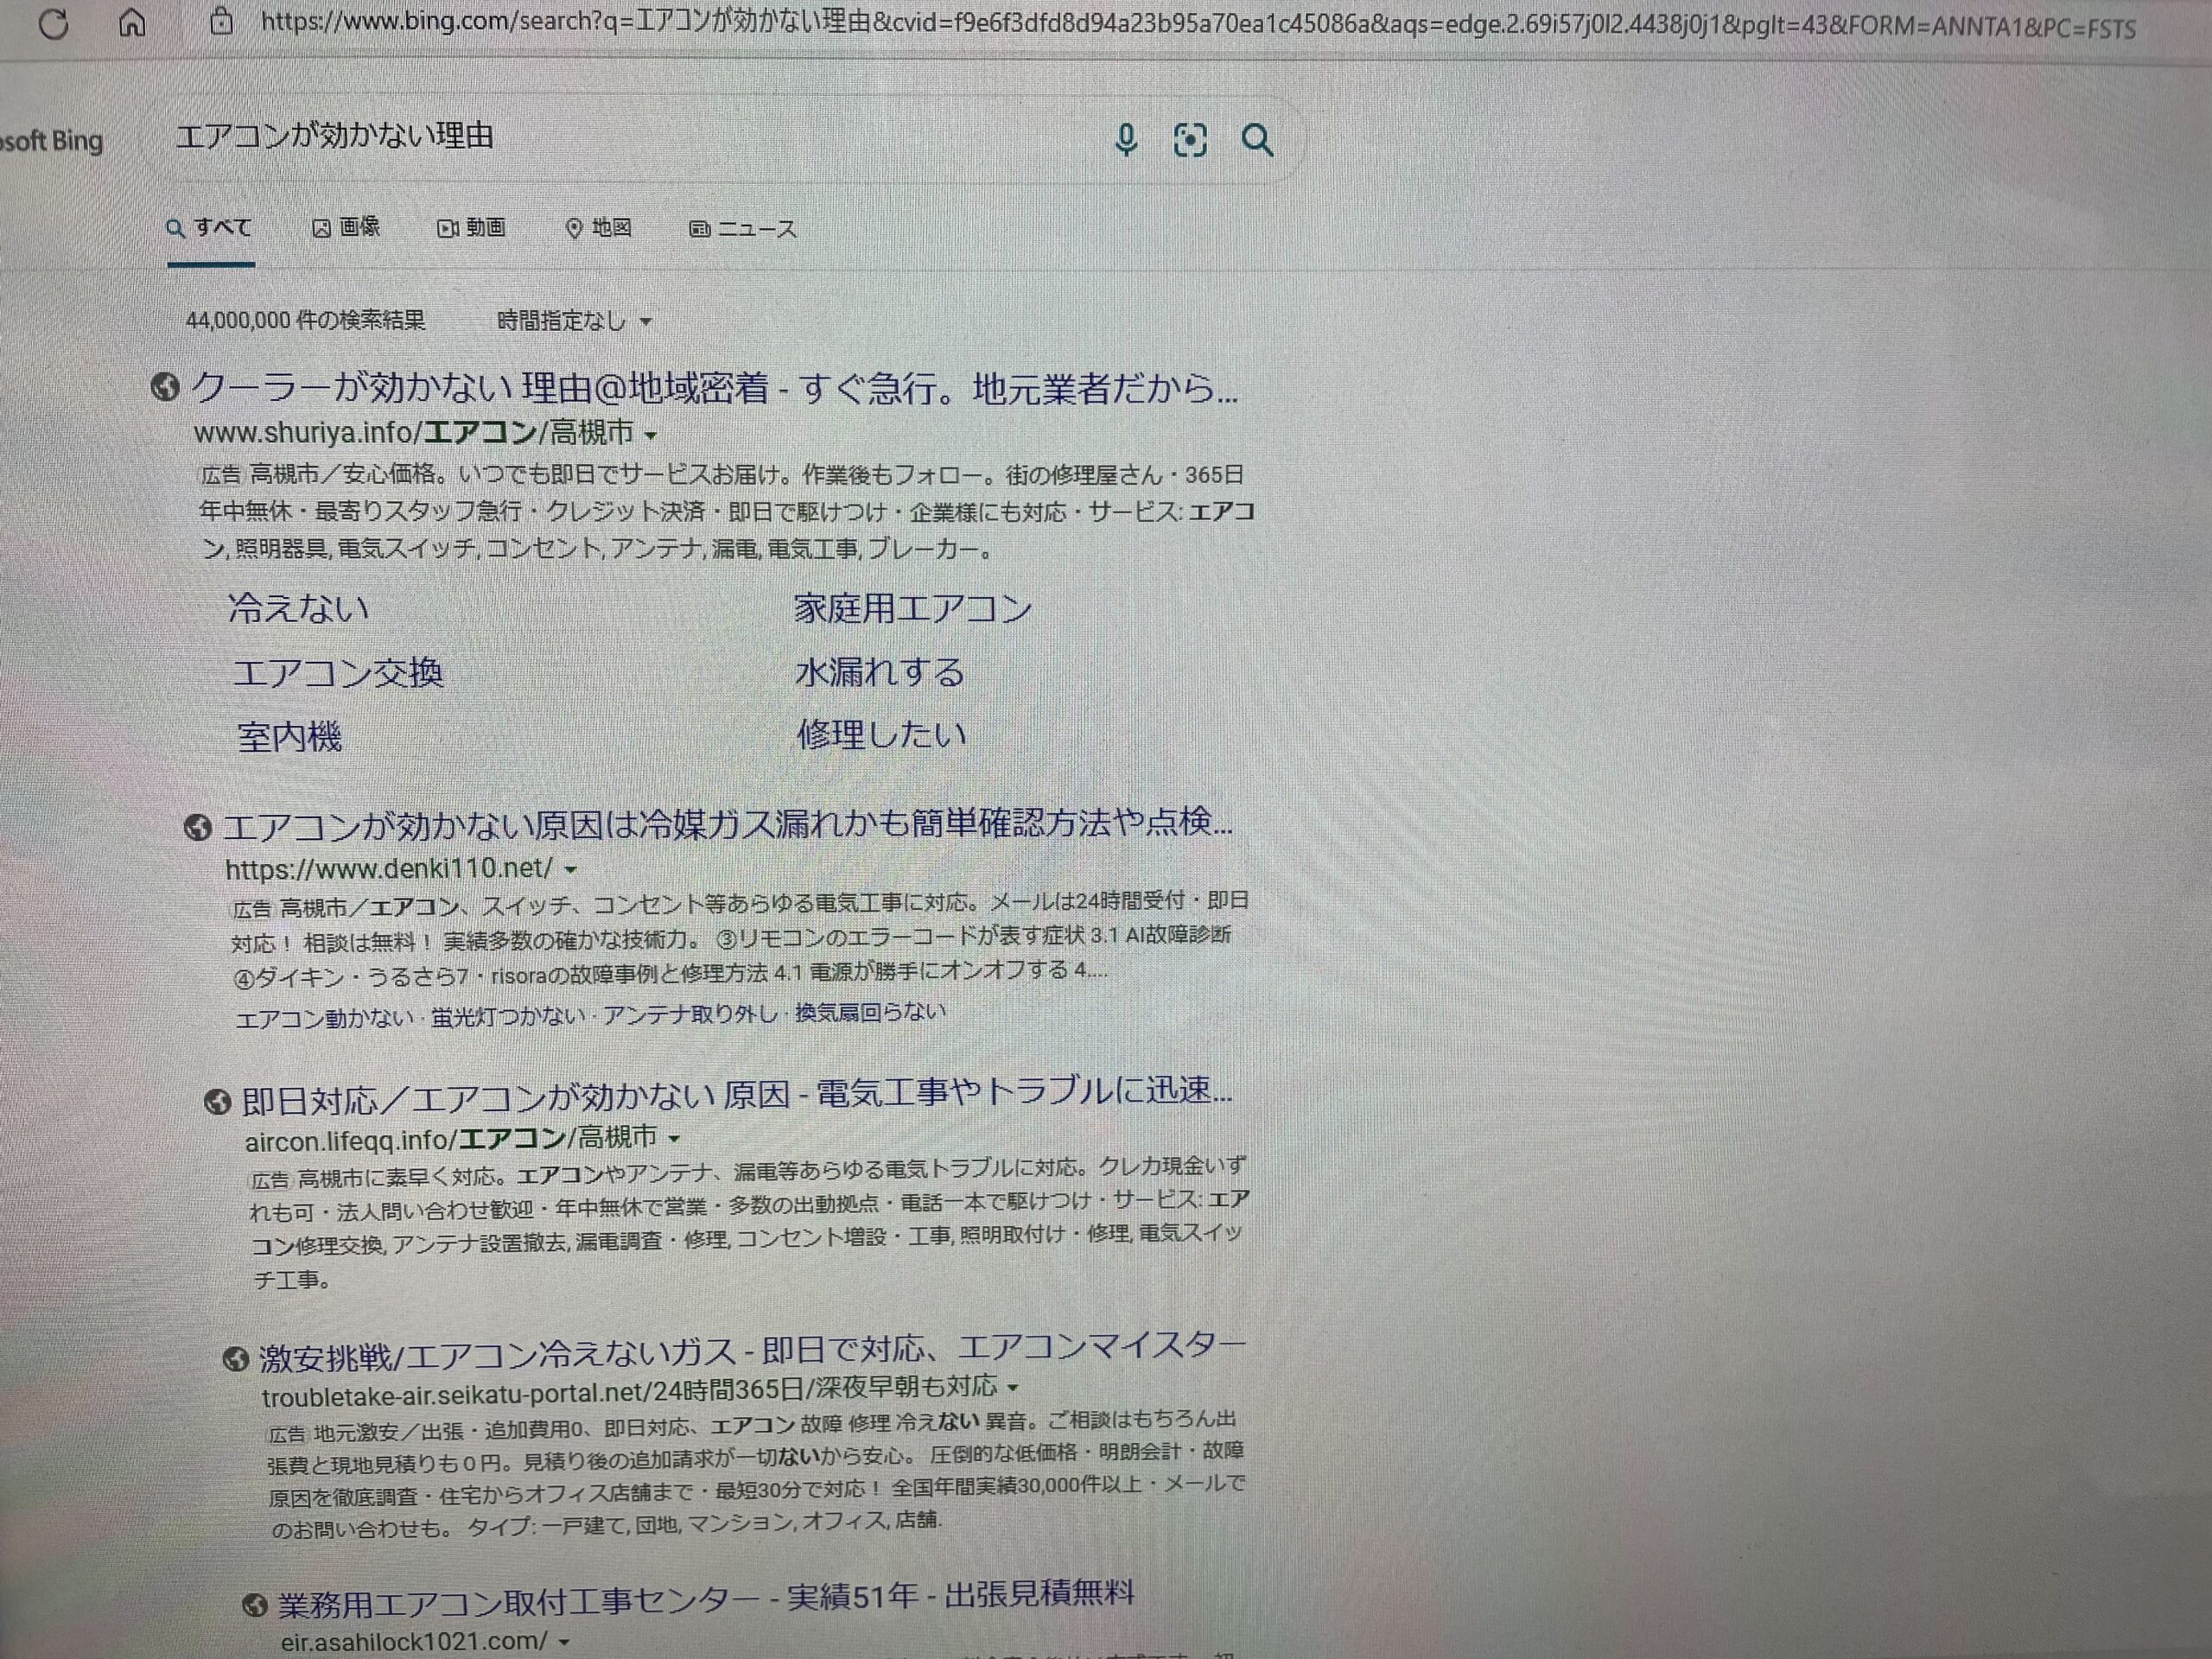Open the 時間指定なし dropdown

pos(574,322)
